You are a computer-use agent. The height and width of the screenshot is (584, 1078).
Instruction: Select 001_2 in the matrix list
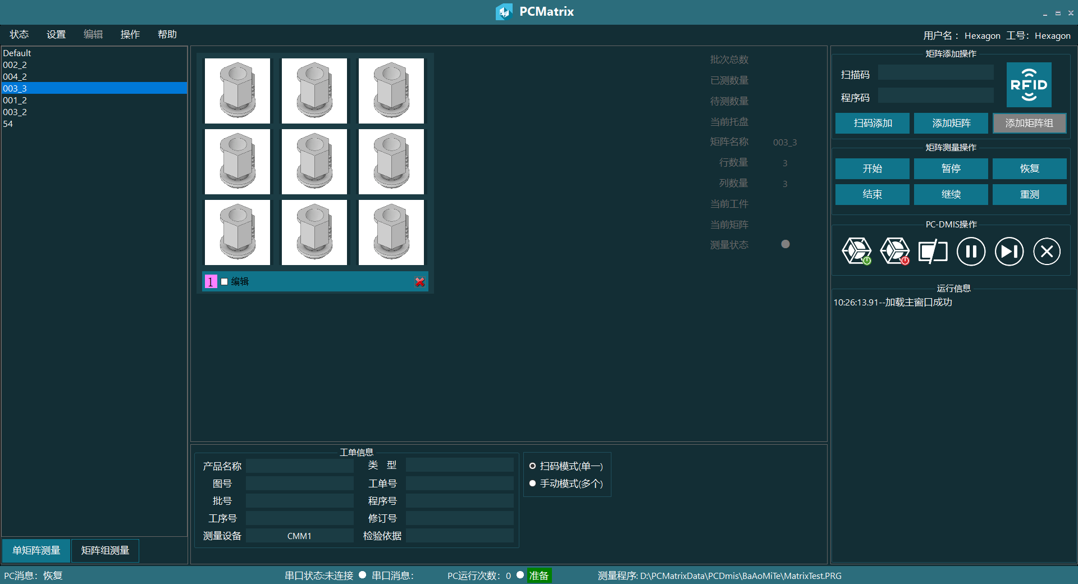(x=15, y=100)
